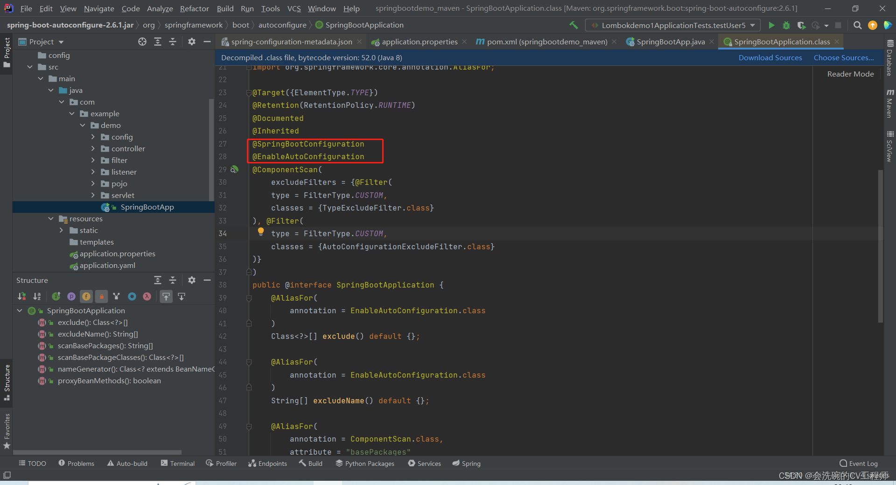Toggle Show Anonymous Classes blue circle icon
This screenshot has width=896, height=485.
pos(132,296)
